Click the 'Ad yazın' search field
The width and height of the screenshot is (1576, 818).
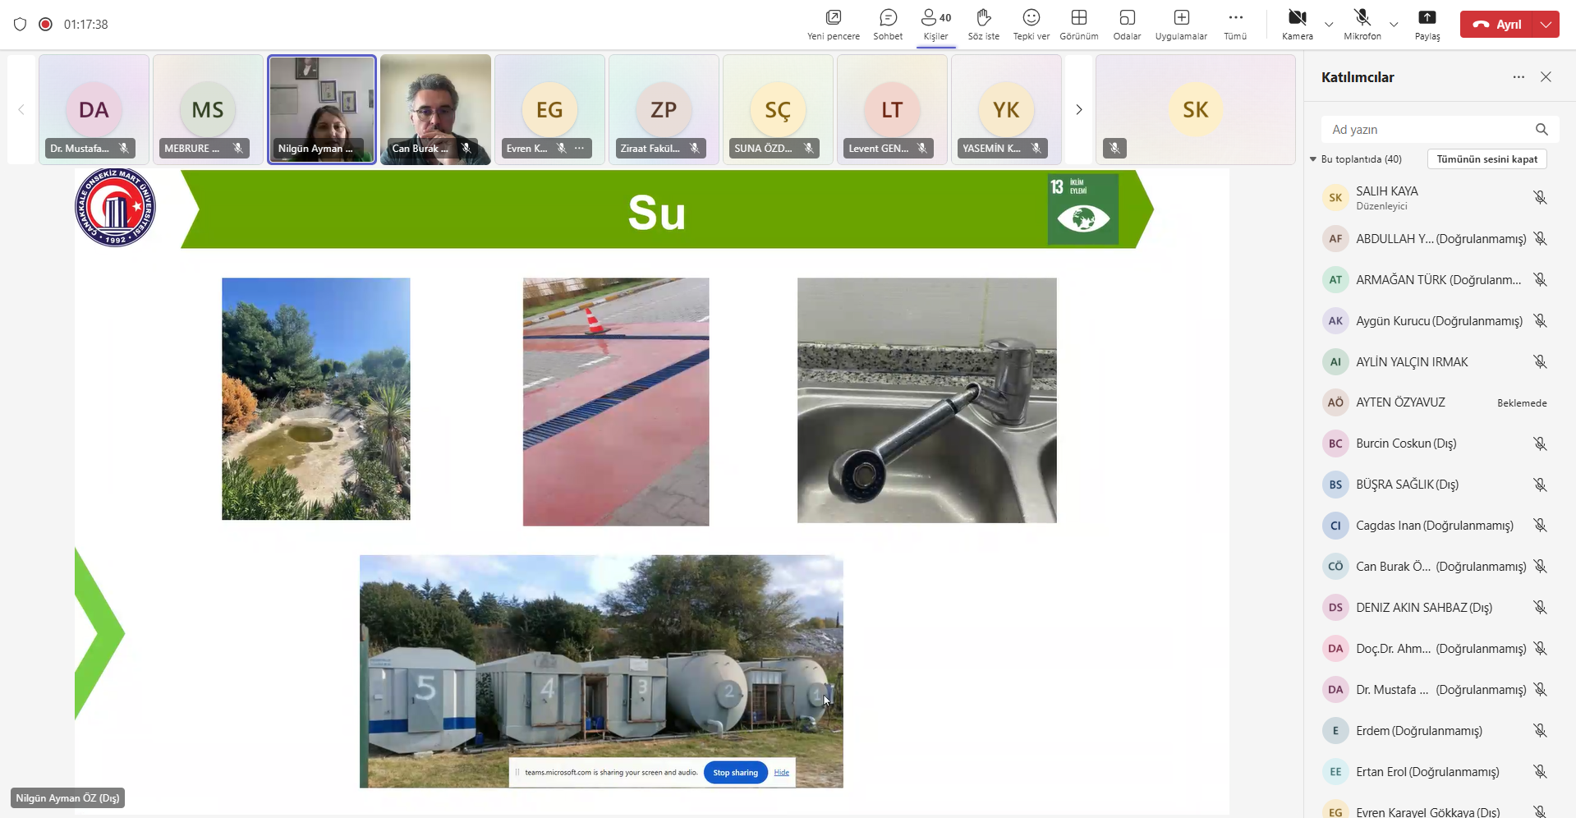coord(1429,130)
